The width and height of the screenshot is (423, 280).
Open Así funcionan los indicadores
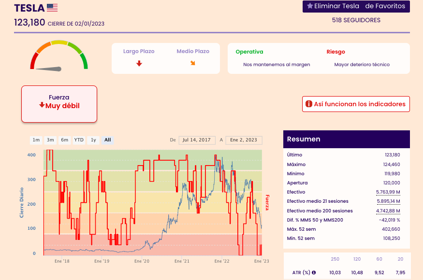click(x=356, y=104)
